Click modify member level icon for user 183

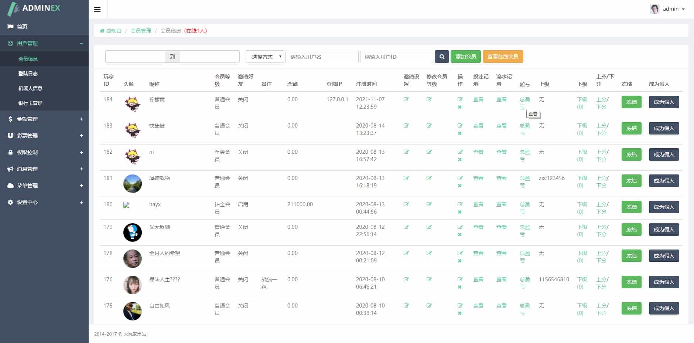coord(429,126)
